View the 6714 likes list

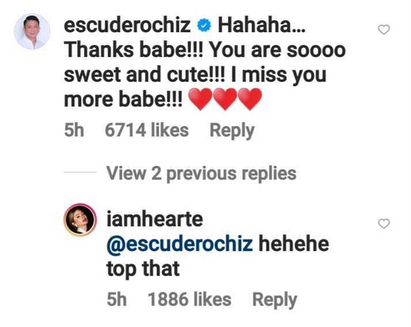pos(147,130)
